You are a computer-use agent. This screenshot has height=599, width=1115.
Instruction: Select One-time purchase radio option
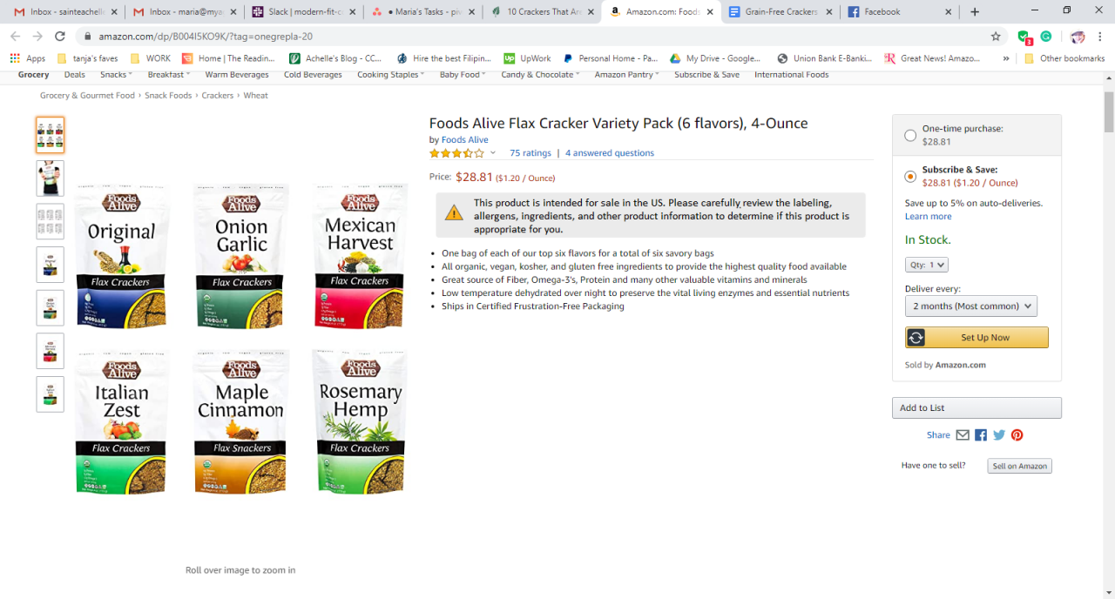910,135
